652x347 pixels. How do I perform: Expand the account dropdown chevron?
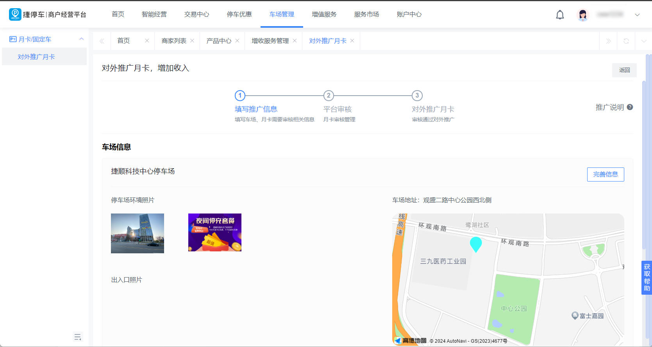click(x=637, y=15)
